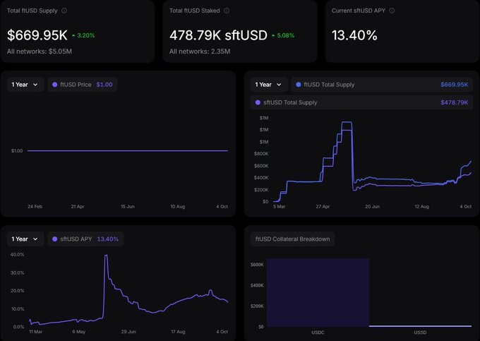This screenshot has width=480, height=341.
Task: Click $600K axis label on collateral chart
Action: click(x=257, y=265)
